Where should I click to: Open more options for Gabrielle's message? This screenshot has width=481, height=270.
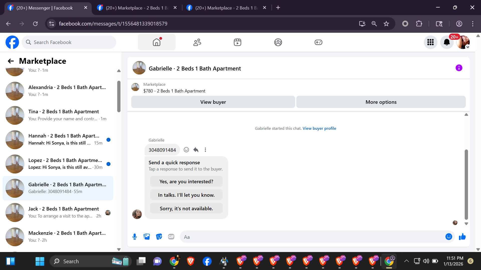[x=205, y=150]
